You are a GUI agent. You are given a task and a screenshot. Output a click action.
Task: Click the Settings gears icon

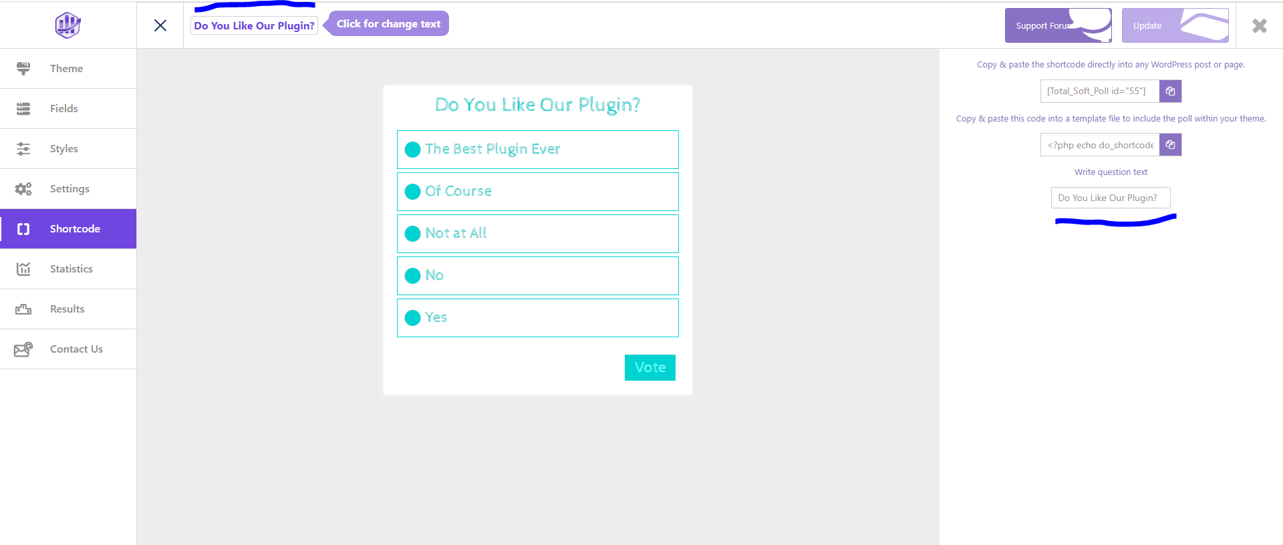tap(23, 189)
